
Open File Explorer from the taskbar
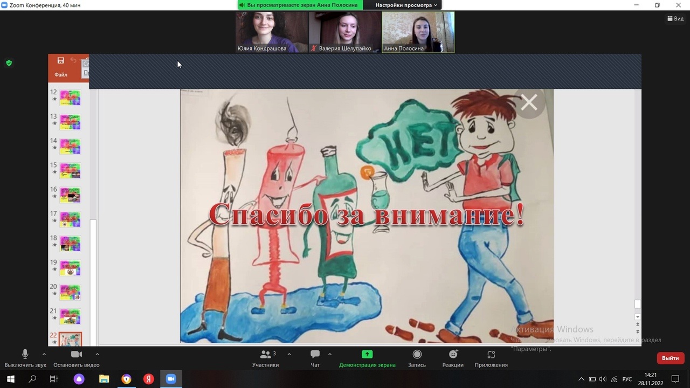[104, 379]
